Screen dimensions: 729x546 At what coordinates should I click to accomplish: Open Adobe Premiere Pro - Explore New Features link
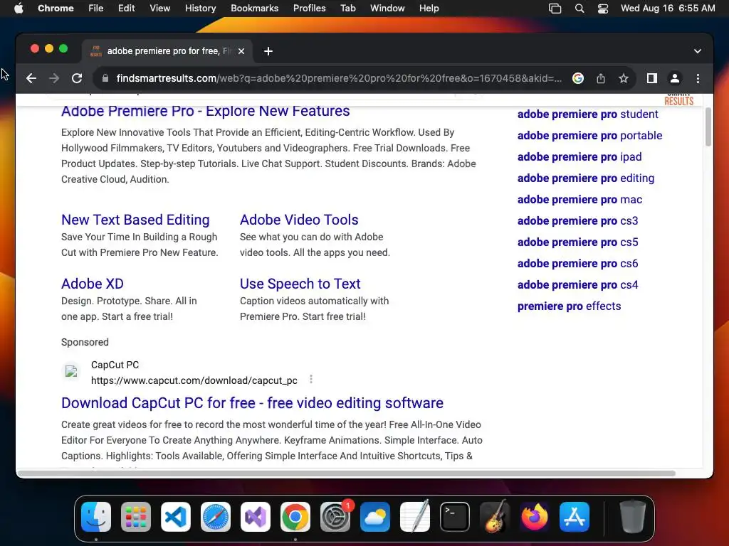pos(206,111)
